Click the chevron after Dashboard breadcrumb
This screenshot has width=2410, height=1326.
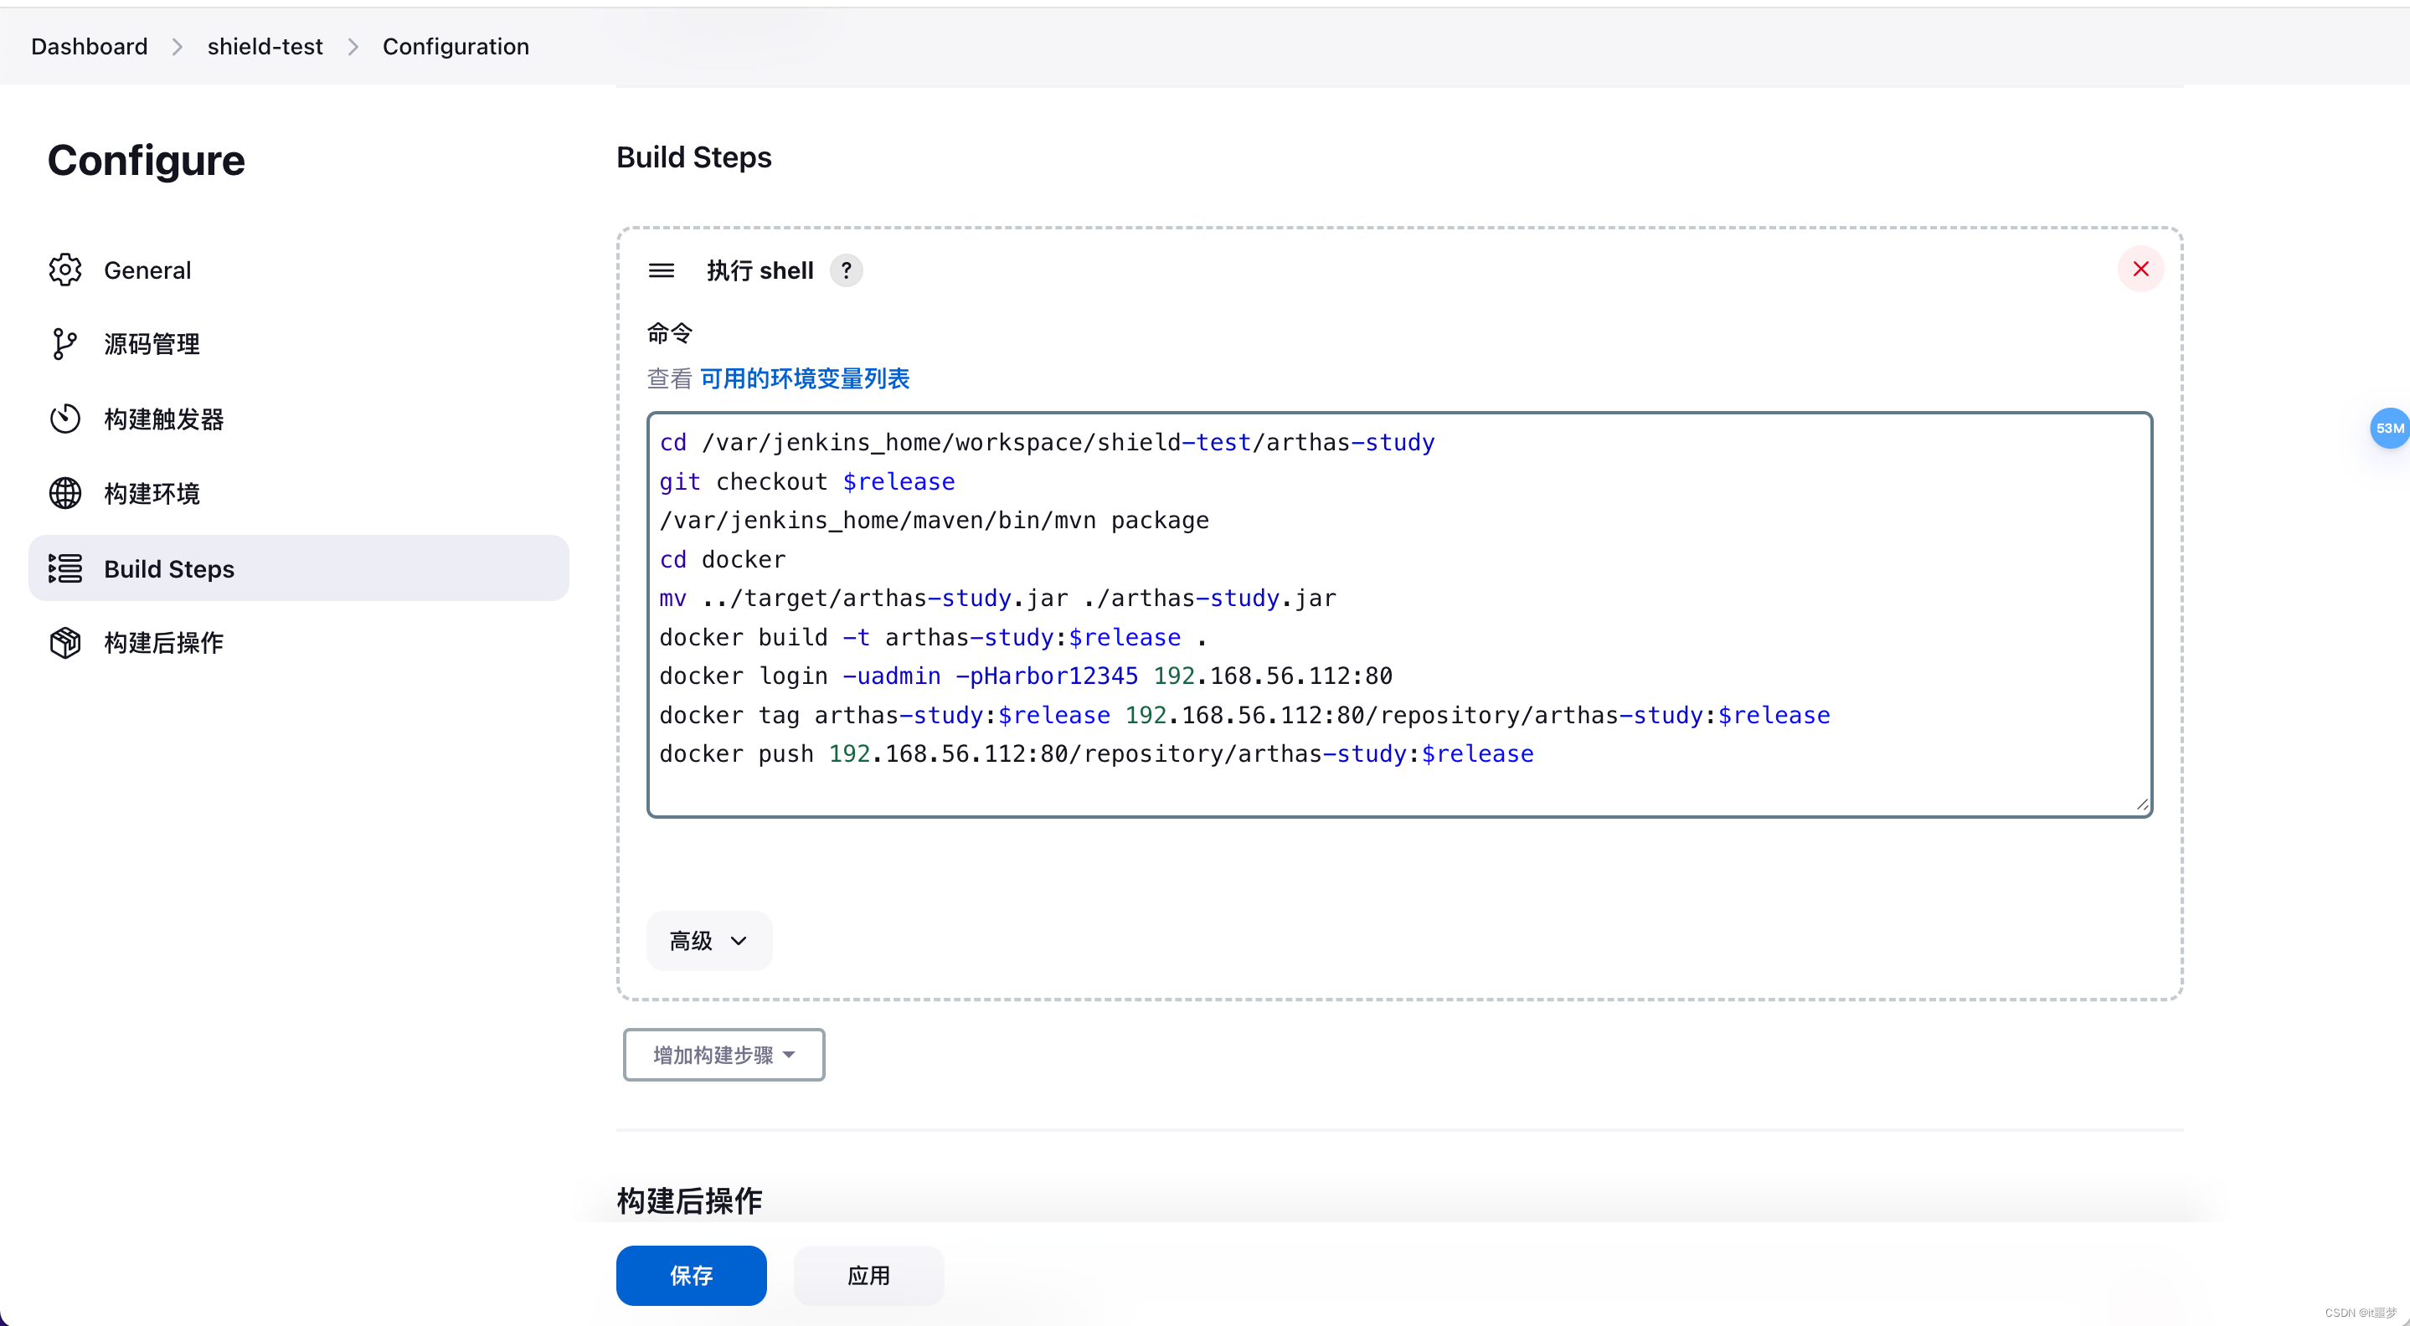click(177, 47)
